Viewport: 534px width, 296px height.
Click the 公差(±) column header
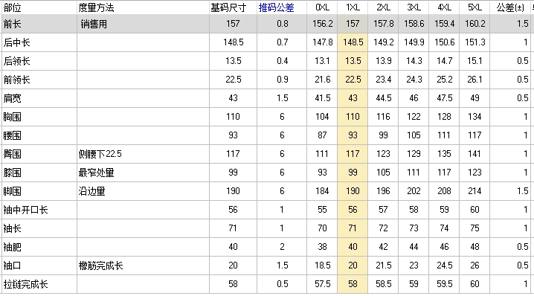pyautogui.click(x=510, y=7)
